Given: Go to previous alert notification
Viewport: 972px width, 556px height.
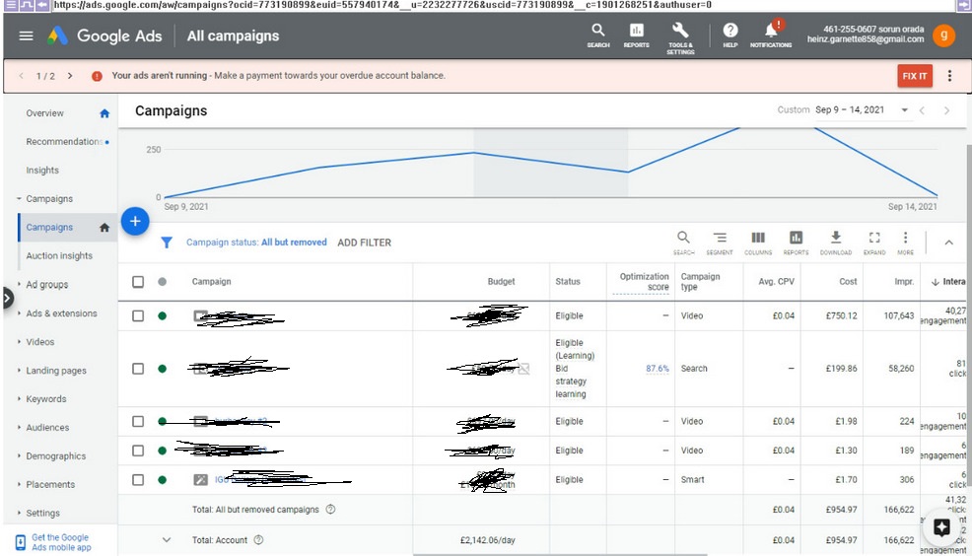Looking at the screenshot, I should [21, 76].
